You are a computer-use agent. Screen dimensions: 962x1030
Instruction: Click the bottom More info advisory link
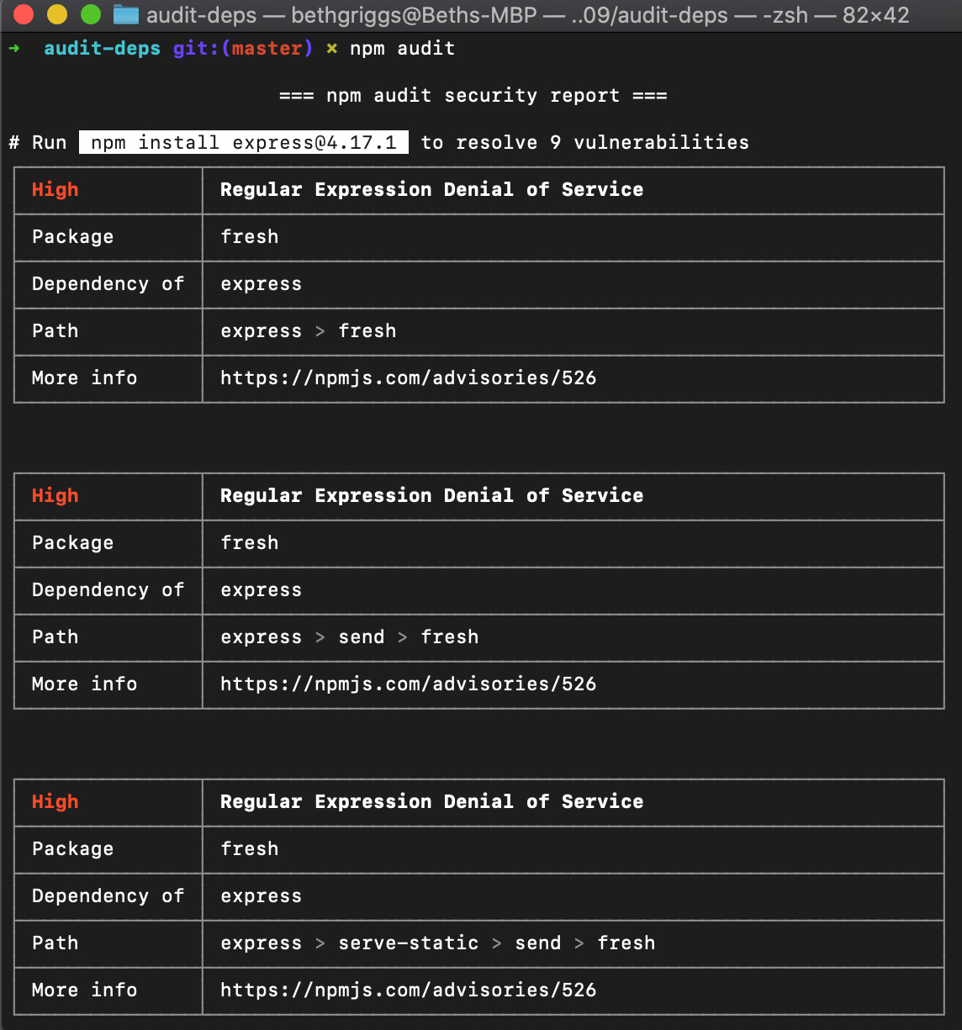[x=408, y=990]
